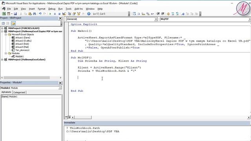The image size is (251, 141).
Task: Toggle Bookmark with the blue flag icon
Action: click(183, 14)
